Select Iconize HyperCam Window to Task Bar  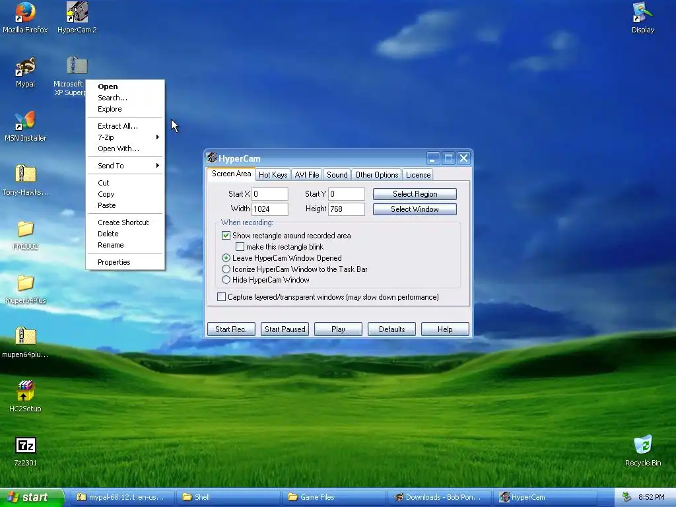(226, 269)
